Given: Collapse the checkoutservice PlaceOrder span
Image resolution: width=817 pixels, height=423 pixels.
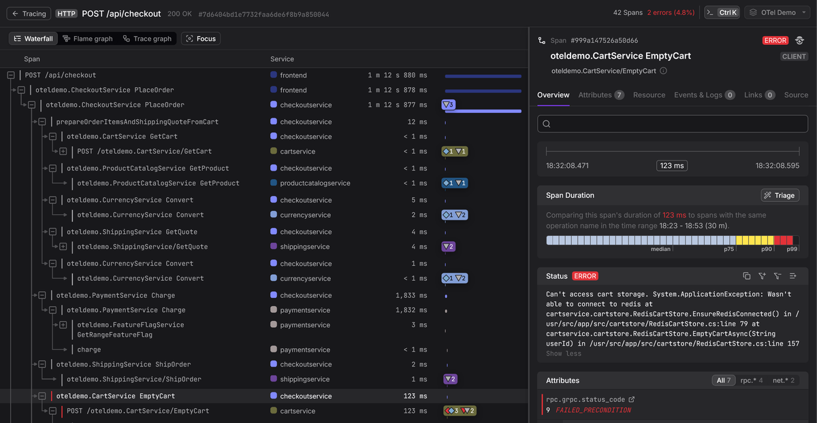Looking at the screenshot, I should [31, 105].
